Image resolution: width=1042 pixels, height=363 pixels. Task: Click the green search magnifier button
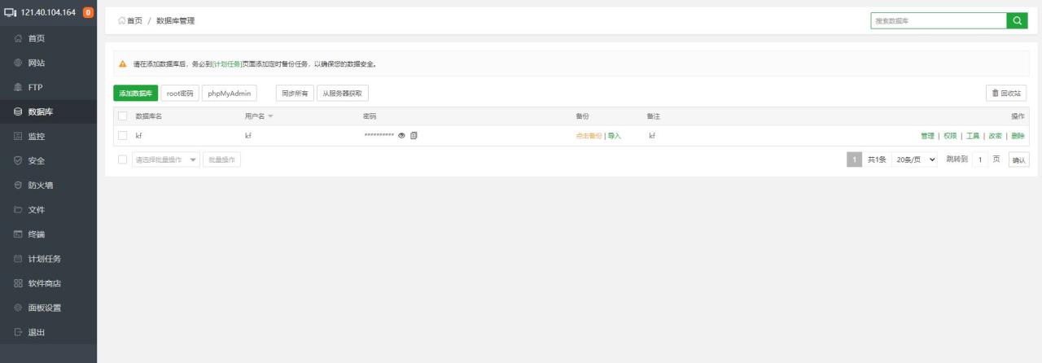click(x=1018, y=21)
